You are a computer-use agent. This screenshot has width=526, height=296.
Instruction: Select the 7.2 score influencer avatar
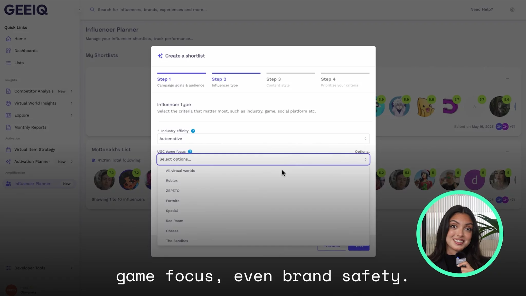(129, 180)
